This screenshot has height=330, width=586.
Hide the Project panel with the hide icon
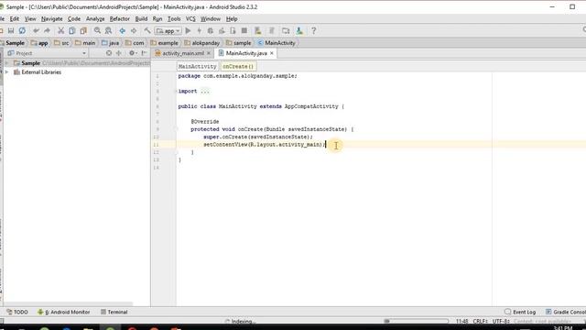[x=145, y=53]
